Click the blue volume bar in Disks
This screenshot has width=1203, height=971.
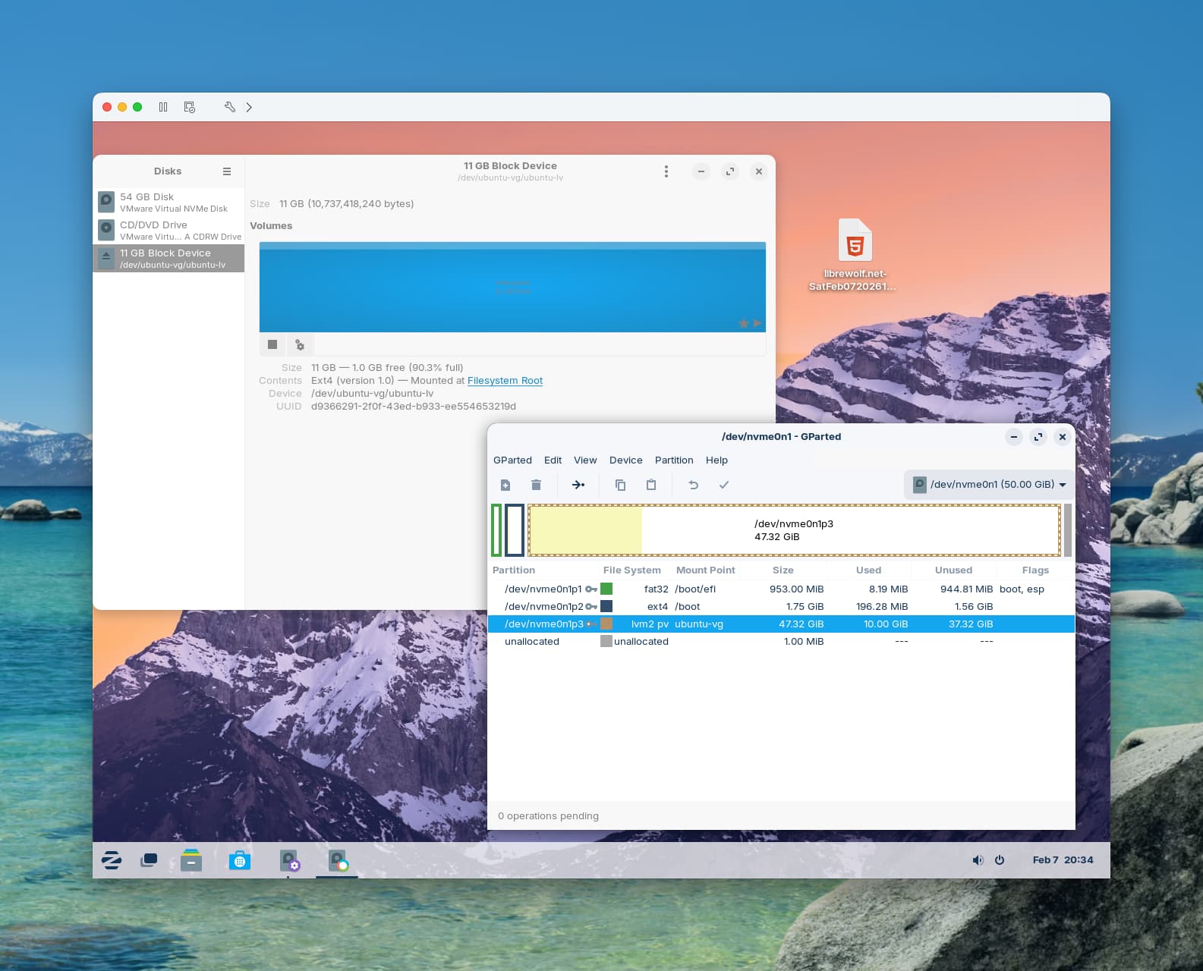[512, 288]
